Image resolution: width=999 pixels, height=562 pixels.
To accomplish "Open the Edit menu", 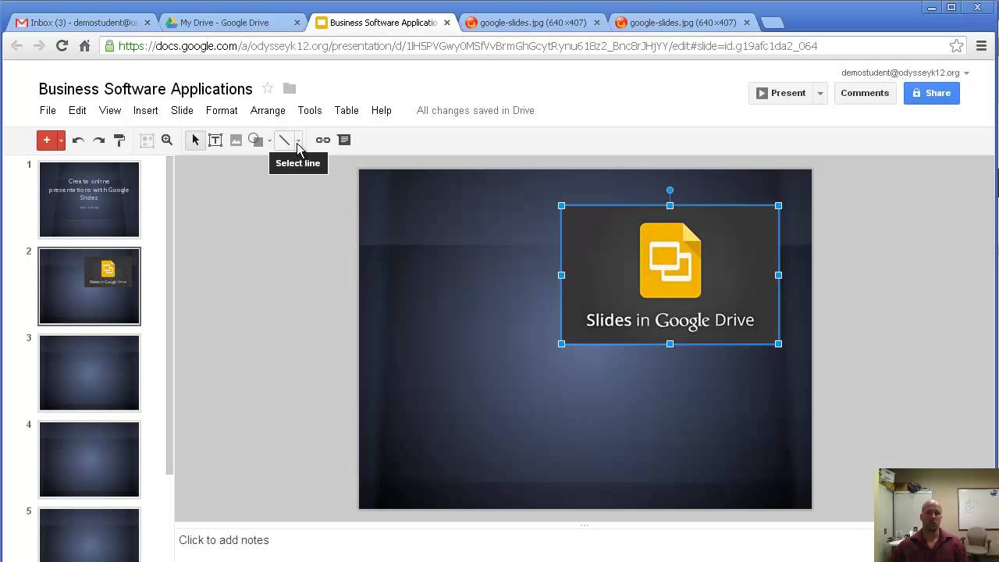I will pyautogui.click(x=77, y=110).
